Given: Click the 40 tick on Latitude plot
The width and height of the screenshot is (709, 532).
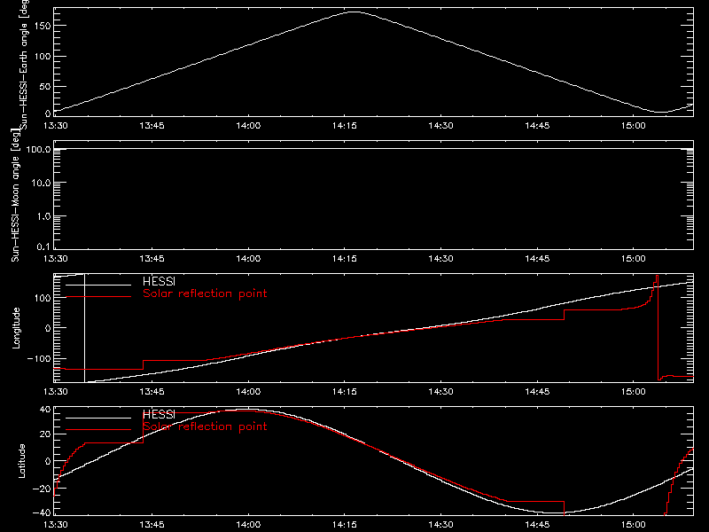Looking at the screenshot, I should pyautogui.click(x=45, y=410).
